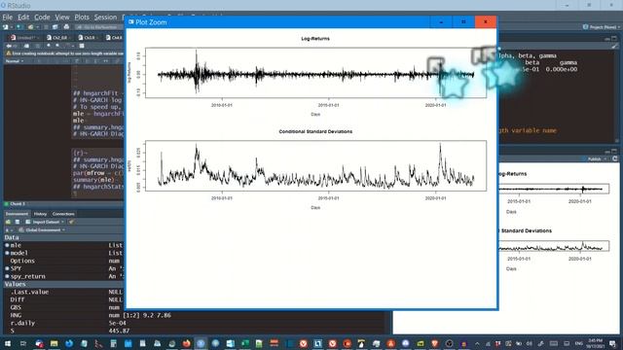Click the New File icon in RStudio toolbar
623x350 pixels.
pyautogui.click(x=6, y=27)
